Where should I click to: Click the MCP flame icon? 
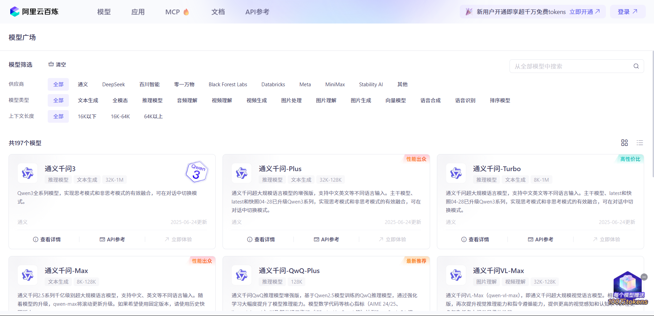point(186,12)
